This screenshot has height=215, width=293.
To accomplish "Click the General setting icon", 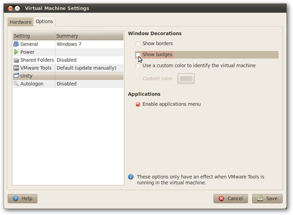I will (x=16, y=44).
